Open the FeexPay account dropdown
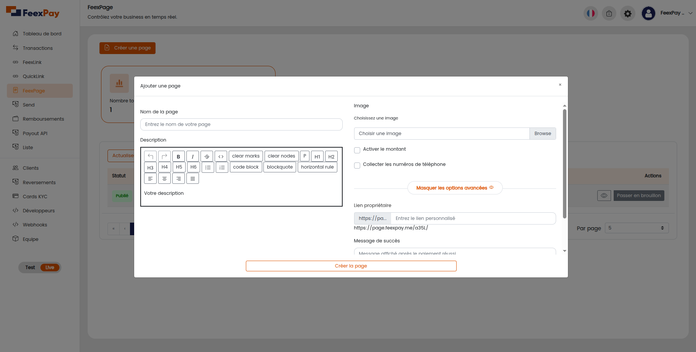Screen dimensions: 696x352 click(x=677, y=13)
